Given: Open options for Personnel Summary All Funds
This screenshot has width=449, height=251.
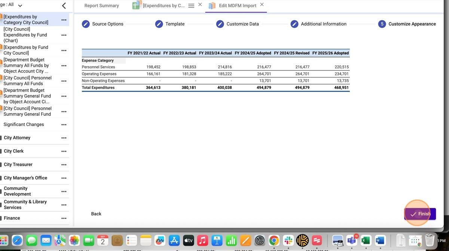Looking at the screenshot, I should pyautogui.click(x=64, y=81).
